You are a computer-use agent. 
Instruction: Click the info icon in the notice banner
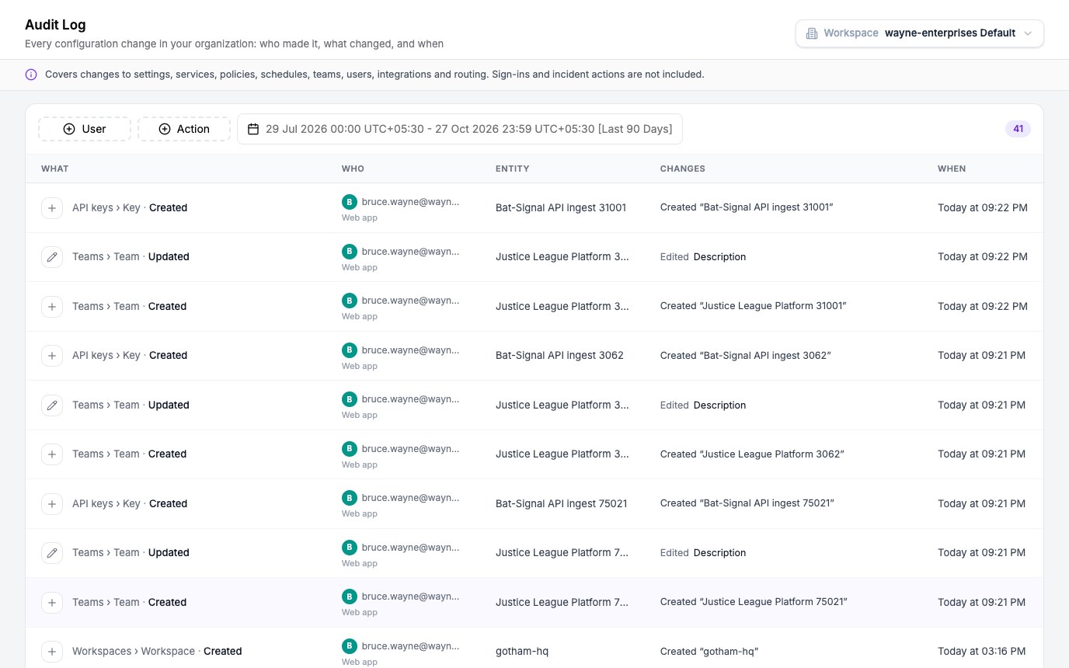click(x=31, y=75)
